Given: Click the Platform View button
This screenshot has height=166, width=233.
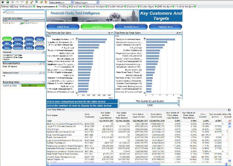Looking at the screenshot, I should click(x=165, y=27).
